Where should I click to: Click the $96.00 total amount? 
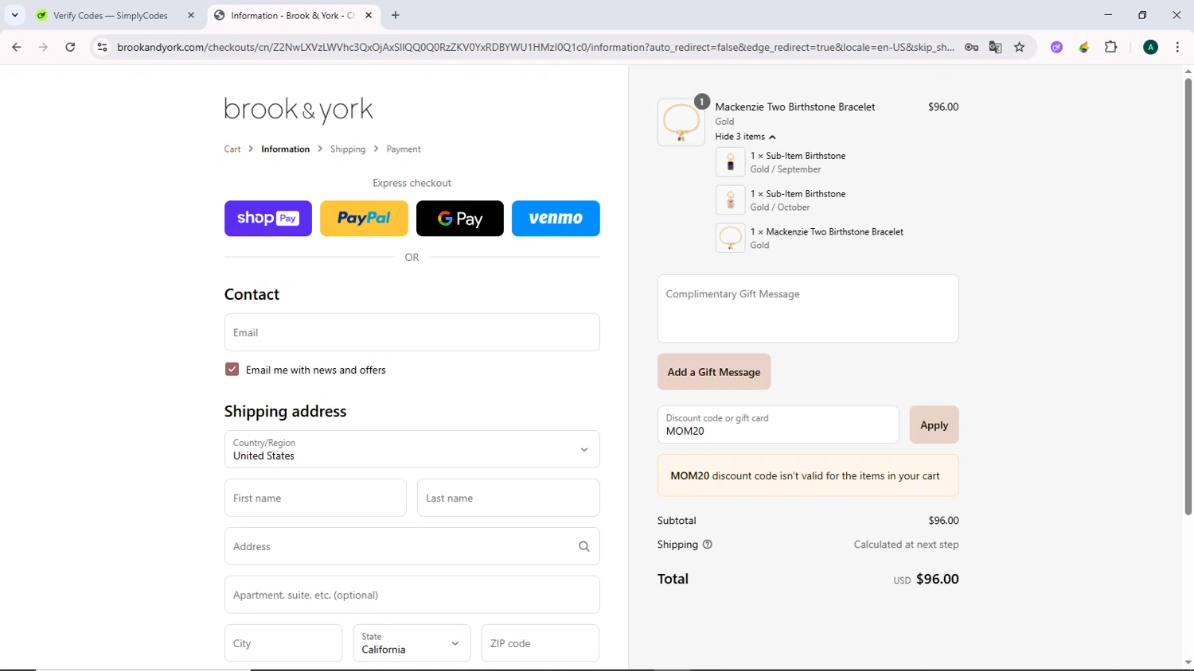(x=937, y=579)
